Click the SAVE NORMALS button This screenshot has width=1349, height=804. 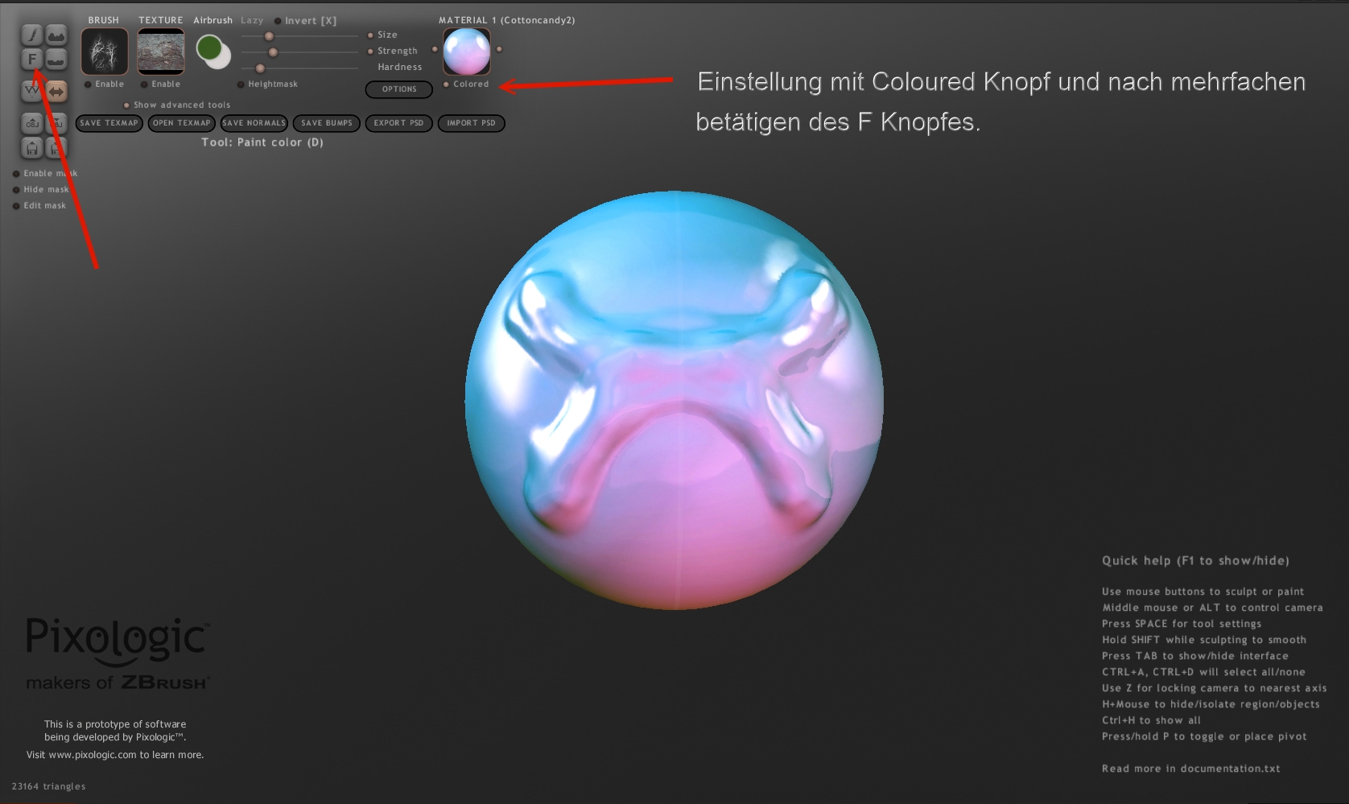(254, 123)
